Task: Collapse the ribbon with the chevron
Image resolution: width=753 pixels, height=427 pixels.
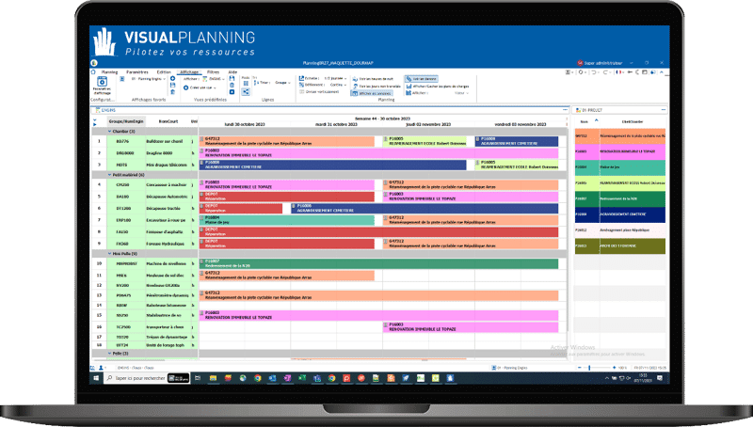Action: 662,72
